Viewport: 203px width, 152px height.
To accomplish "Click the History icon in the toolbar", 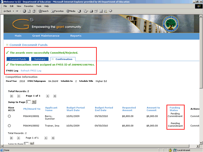I will (x=79, y=11).
